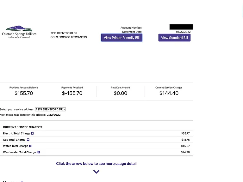Select the Wastewater Total Charge label
The height and width of the screenshot is (182, 243).
click(19, 152)
